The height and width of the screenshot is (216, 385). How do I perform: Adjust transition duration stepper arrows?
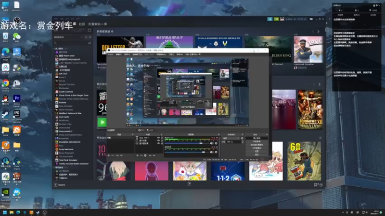(x=243, y=142)
